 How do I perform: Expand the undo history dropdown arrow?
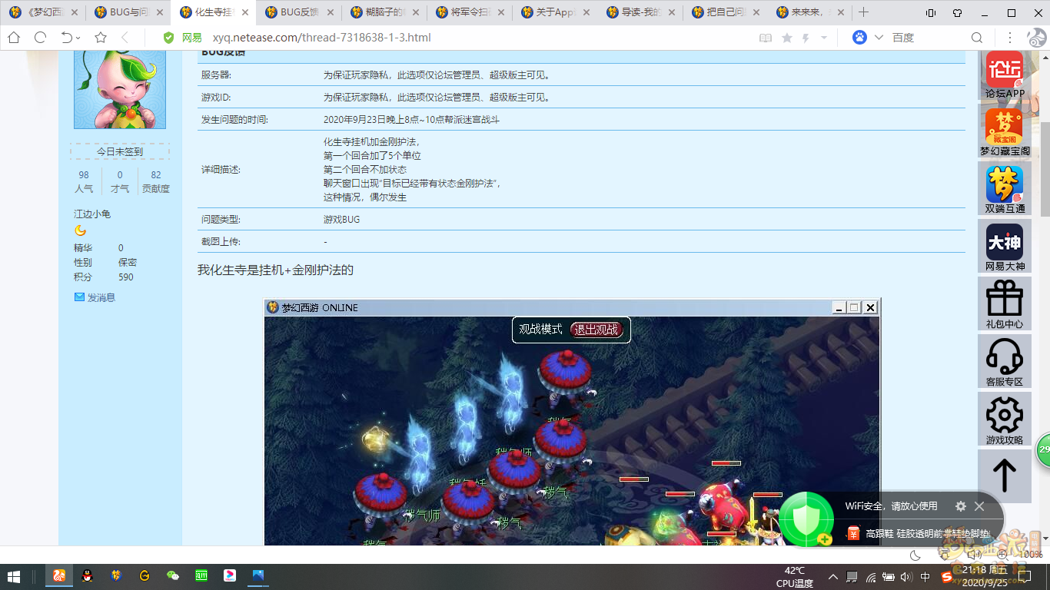pos(78,38)
